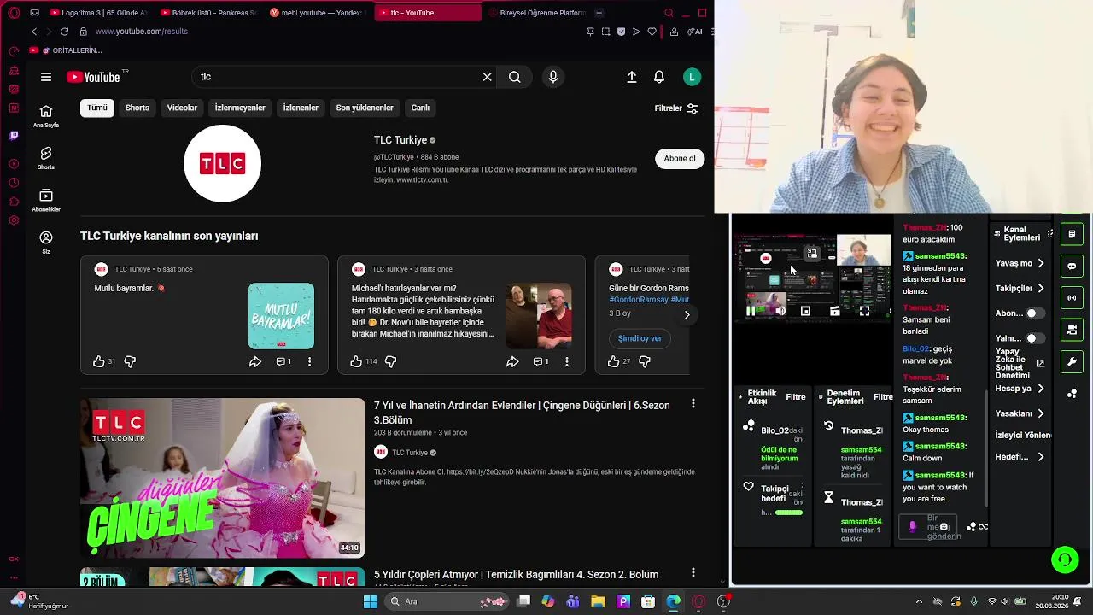
Task: Subscribe with the Abone ol button
Action: [680, 158]
